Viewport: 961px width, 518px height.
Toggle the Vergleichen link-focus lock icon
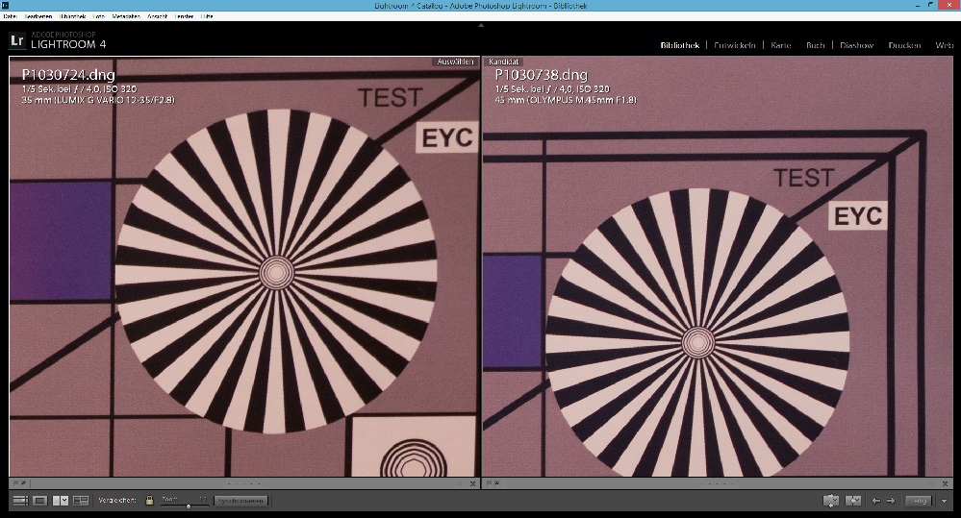(149, 501)
